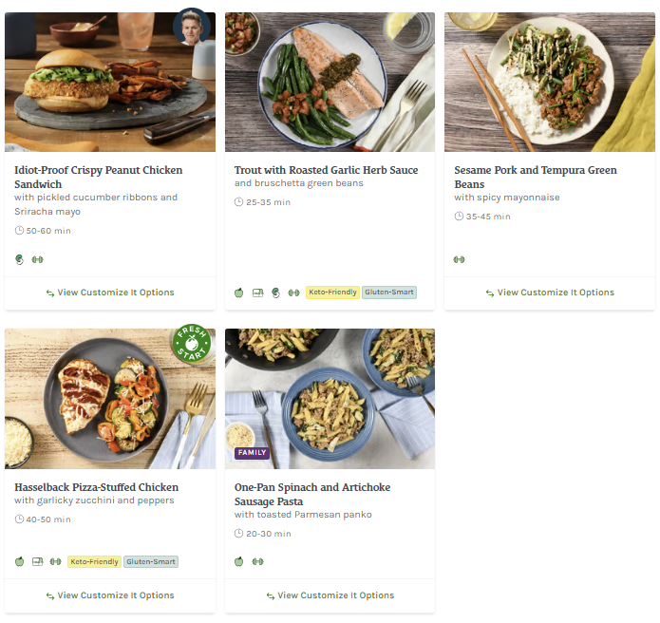This screenshot has width=660, height=623.
Task: Open Trout with Roasted Garlic Herb Sauce title
Action: click(326, 171)
